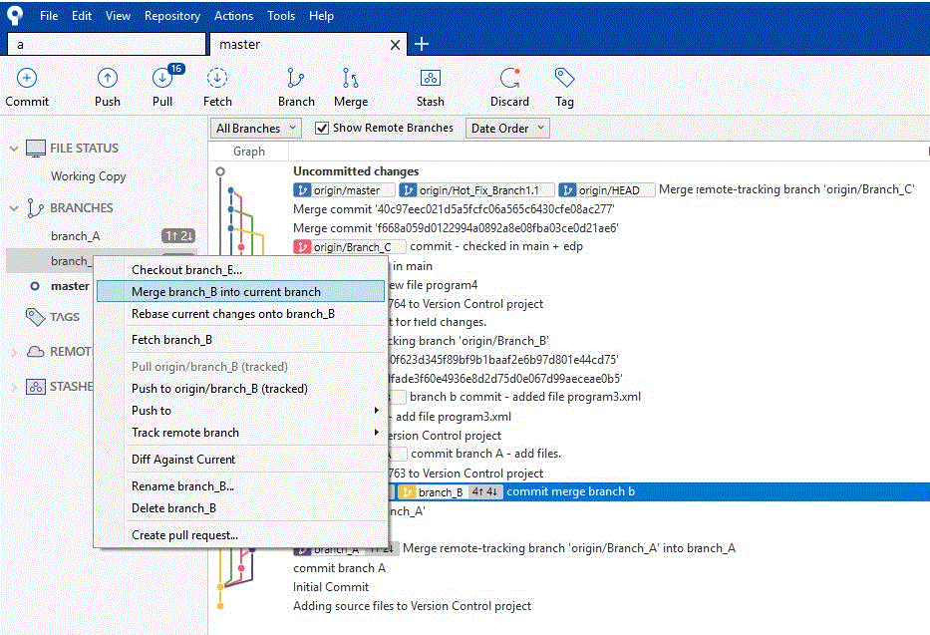Switch to the 'a' repository tab

click(x=107, y=45)
